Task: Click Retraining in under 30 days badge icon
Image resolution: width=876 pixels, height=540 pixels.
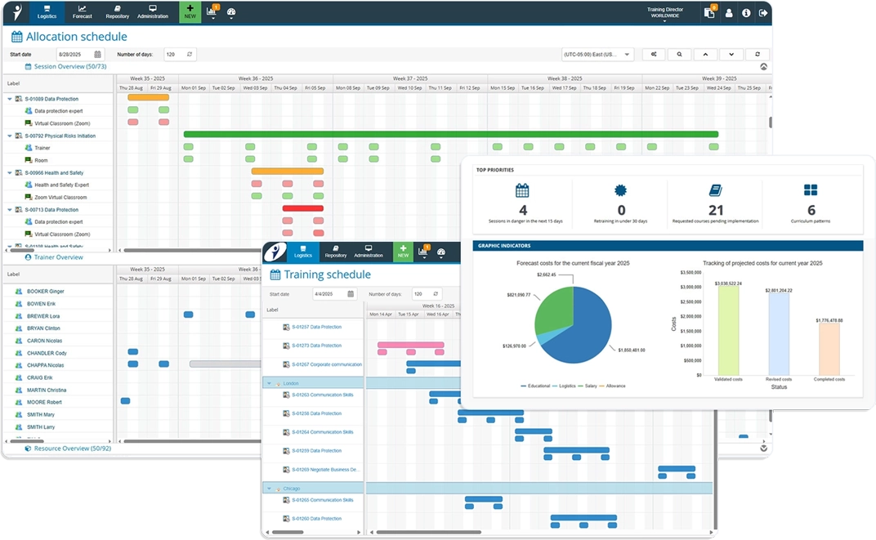Action: click(x=620, y=190)
